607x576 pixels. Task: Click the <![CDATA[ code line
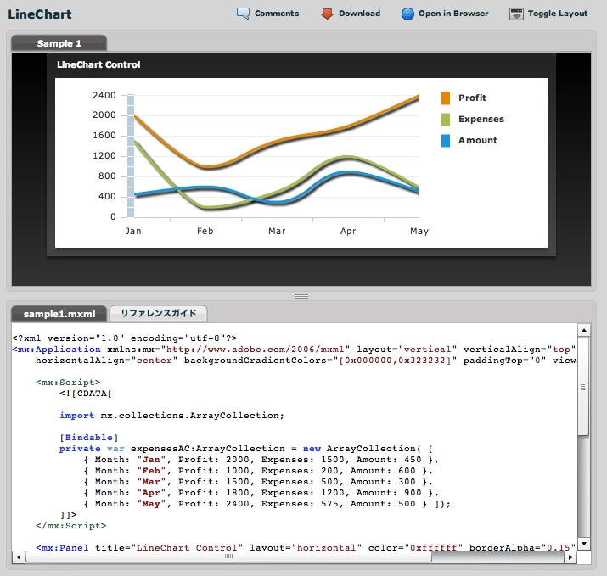click(x=86, y=394)
